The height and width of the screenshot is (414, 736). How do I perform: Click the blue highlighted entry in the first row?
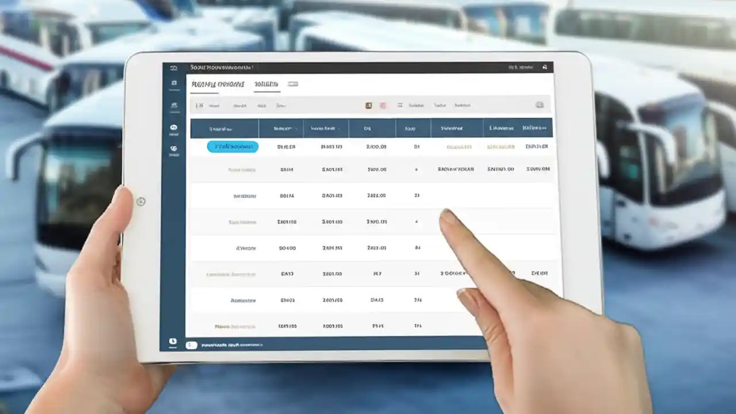[232, 147]
